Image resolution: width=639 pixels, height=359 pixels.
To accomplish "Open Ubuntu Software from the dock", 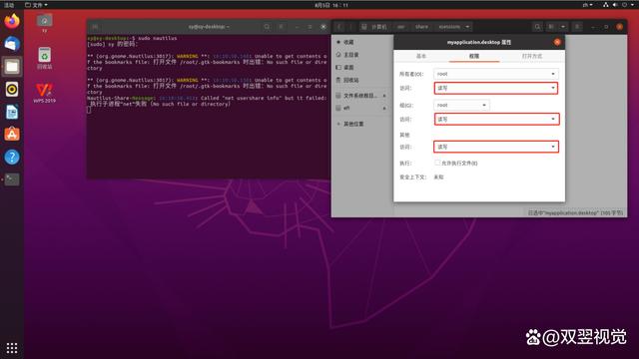I will tap(12, 134).
